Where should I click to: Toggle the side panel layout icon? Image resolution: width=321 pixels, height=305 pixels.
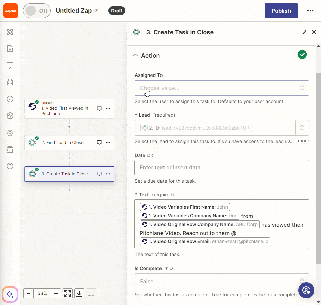(91, 293)
